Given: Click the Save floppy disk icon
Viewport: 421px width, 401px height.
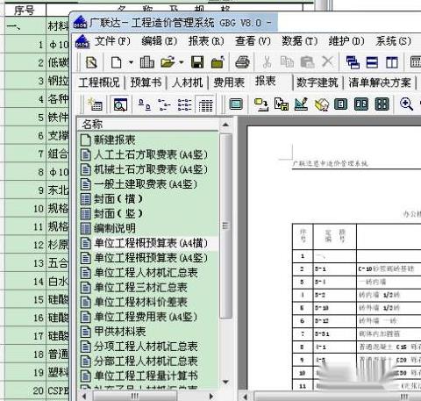Looking at the screenshot, I should pyautogui.click(x=197, y=62).
